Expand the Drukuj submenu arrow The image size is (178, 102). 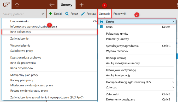(173, 21)
